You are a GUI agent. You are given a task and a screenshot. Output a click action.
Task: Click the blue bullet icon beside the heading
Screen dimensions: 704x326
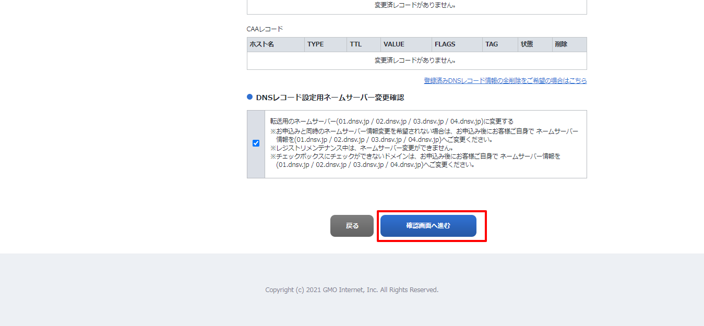pyautogui.click(x=249, y=97)
